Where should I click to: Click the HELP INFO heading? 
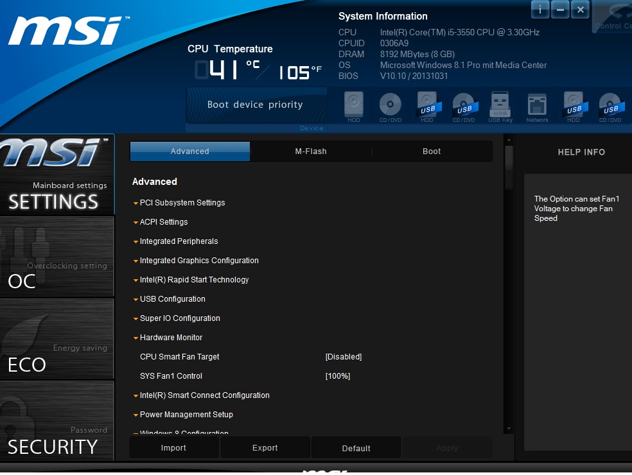pyautogui.click(x=581, y=152)
